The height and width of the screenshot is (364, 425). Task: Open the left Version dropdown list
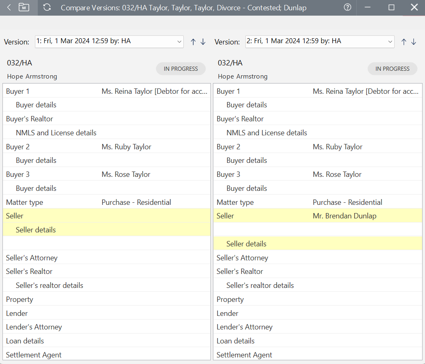pos(179,42)
